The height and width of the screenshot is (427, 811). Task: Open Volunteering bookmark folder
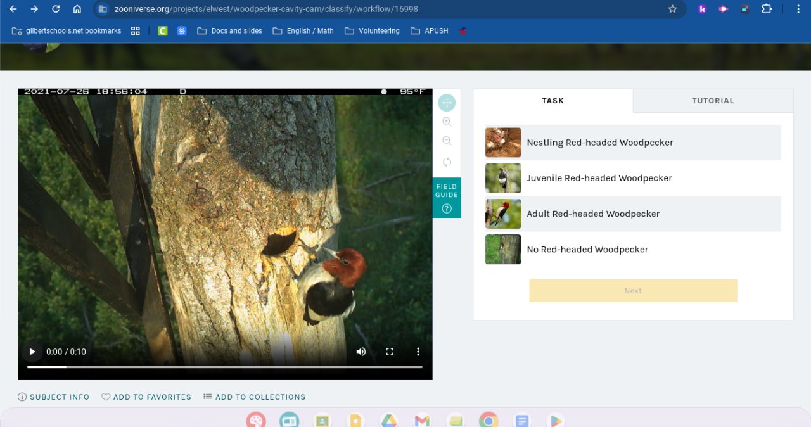[x=372, y=30]
